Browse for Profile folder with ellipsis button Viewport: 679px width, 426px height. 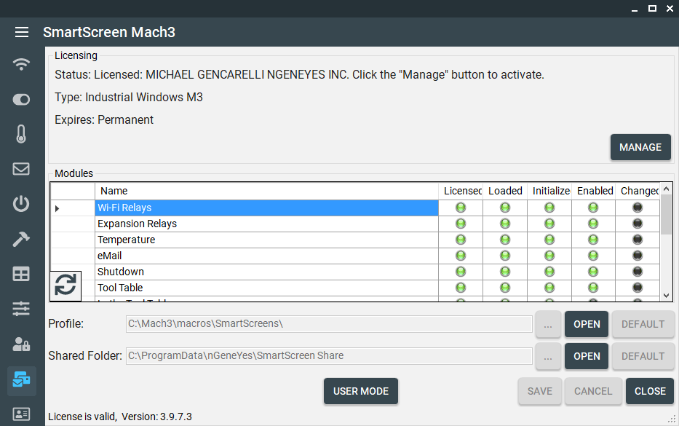548,324
